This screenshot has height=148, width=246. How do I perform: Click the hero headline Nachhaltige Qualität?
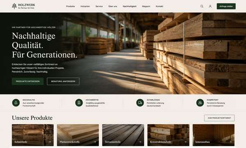(45, 45)
